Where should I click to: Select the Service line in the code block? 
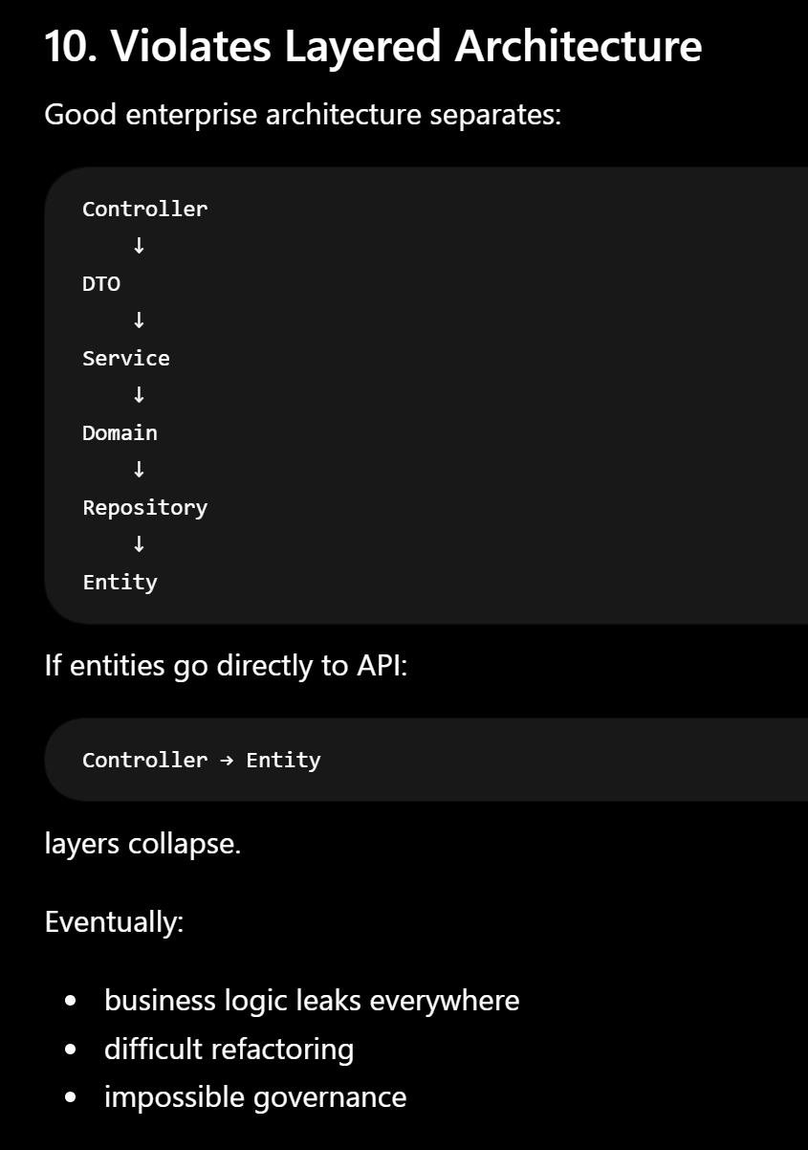pyautogui.click(x=126, y=358)
